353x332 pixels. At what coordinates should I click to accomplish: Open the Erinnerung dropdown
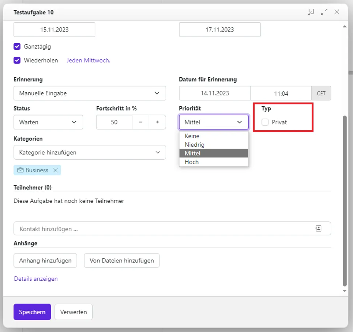[90, 93]
